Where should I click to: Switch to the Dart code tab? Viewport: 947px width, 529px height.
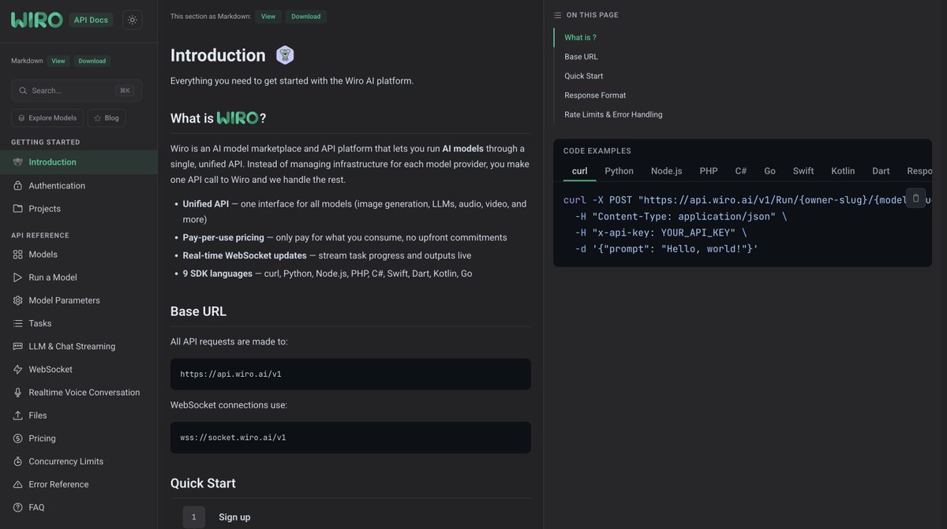881,171
